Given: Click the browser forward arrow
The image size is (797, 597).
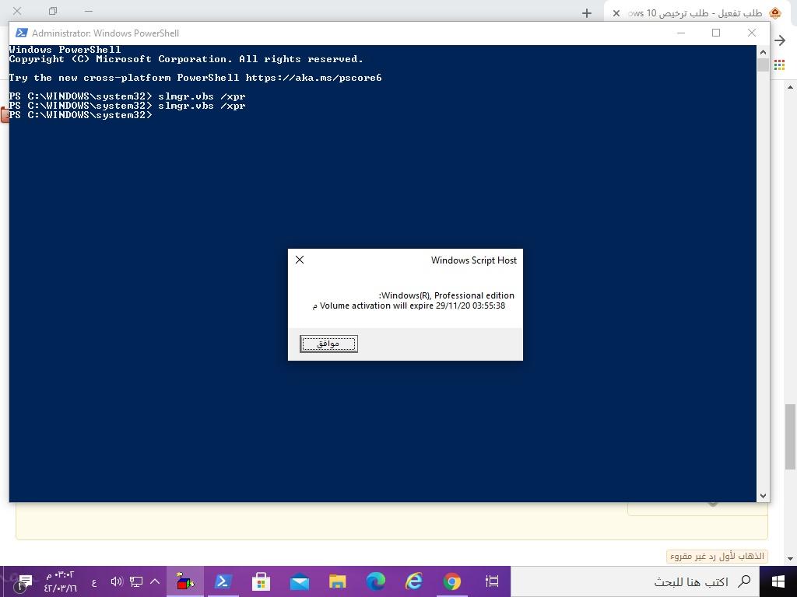Looking at the screenshot, I should pos(780,40).
